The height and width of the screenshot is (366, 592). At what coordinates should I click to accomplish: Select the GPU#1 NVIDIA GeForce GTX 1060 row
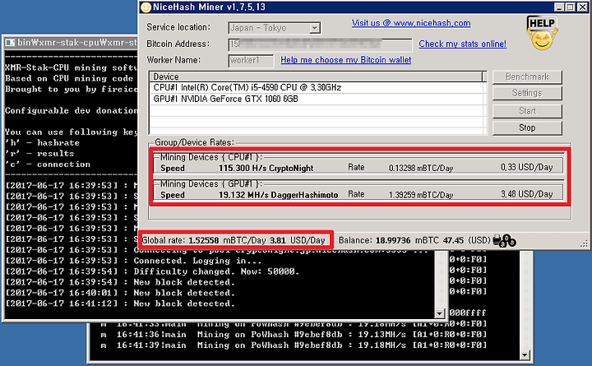(x=317, y=99)
